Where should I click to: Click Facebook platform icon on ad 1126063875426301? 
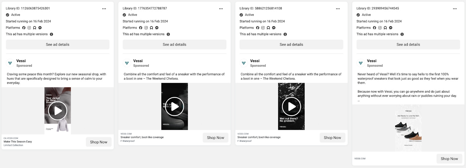pos(24,28)
